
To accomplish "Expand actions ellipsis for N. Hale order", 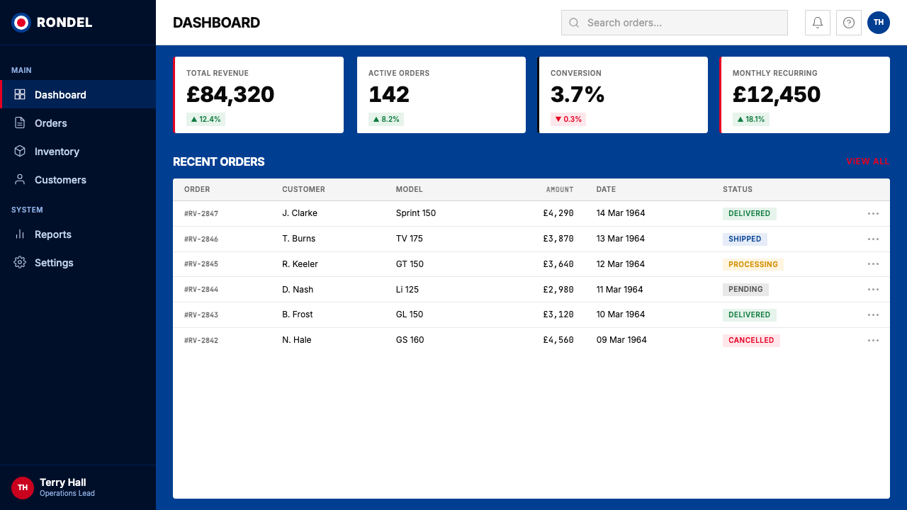I will click(873, 340).
